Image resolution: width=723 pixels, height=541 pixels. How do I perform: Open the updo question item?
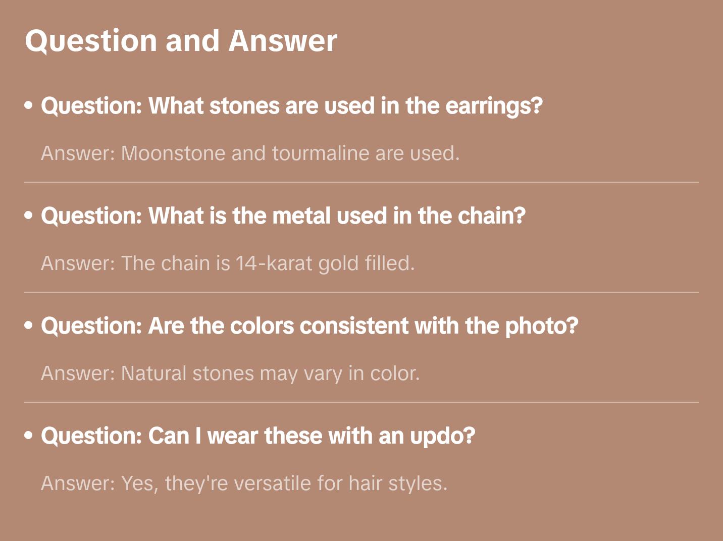pos(258,436)
